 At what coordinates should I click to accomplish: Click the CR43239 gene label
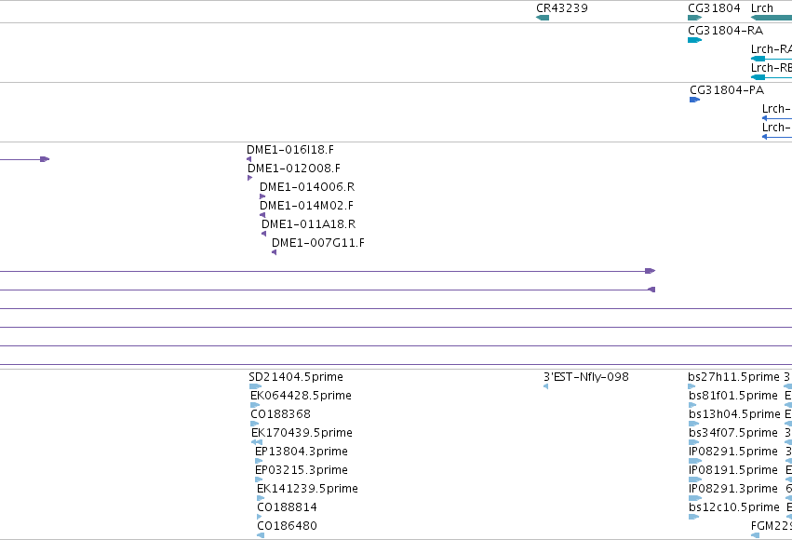[562, 8]
